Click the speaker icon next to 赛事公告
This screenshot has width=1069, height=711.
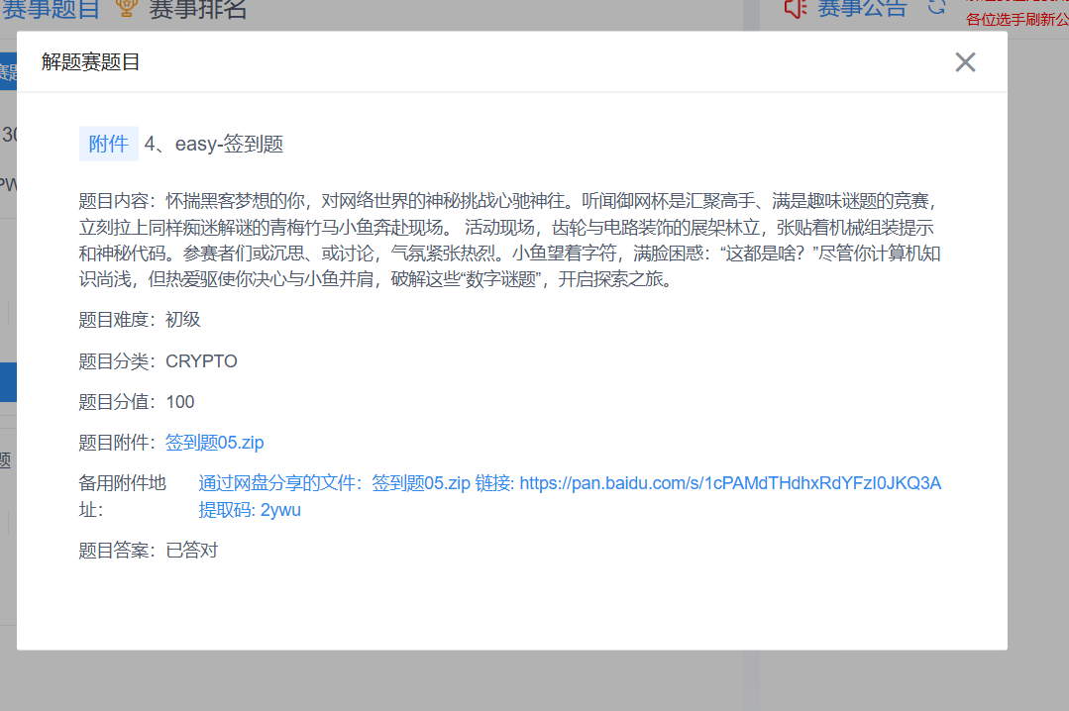click(795, 9)
